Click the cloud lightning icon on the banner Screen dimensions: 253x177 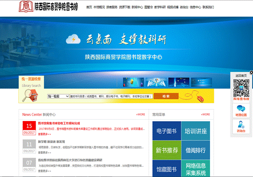tap(73, 39)
